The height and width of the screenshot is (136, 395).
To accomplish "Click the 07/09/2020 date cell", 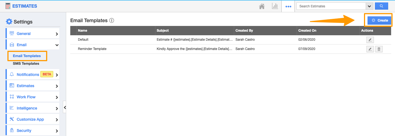I will tap(307, 49).
